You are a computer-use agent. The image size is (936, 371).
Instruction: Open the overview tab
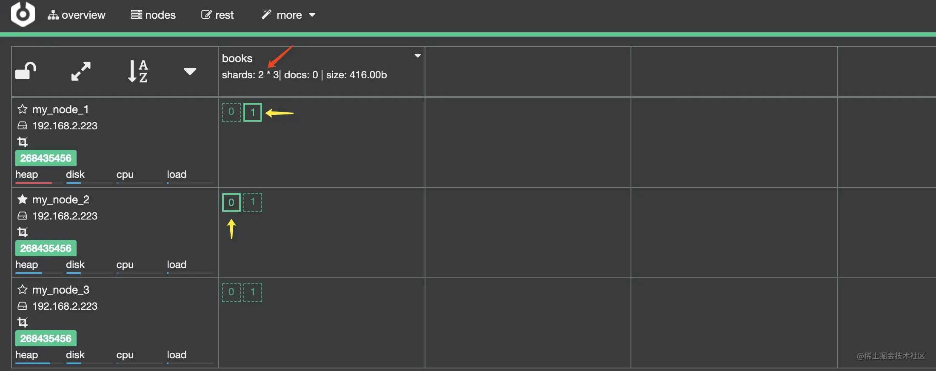[77, 15]
